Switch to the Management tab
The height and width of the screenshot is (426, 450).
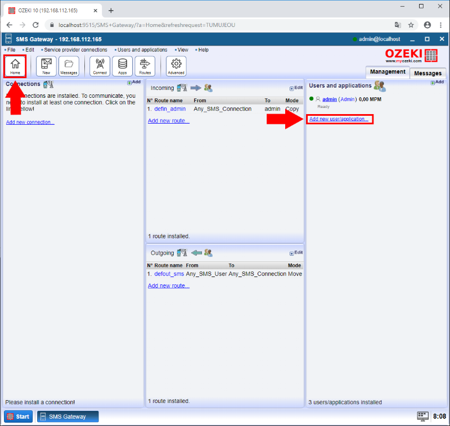[x=388, y=72]
